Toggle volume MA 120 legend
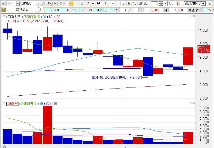Screen dimensions: 214x148 pyautogui.click(x=54, y=103)
